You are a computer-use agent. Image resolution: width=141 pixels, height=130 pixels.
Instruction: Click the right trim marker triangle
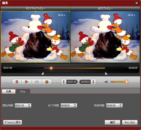(x=106, y=73)
